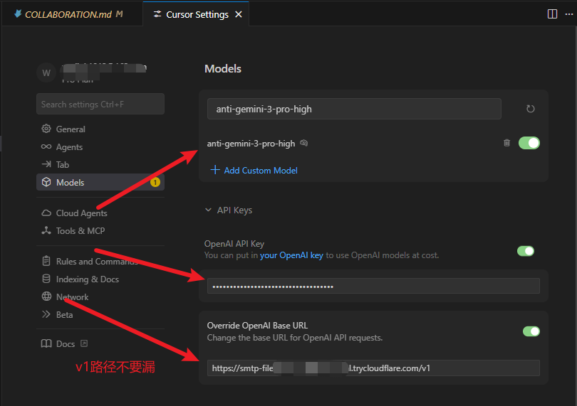Click the Beta chevrons icon
This screenshot has width=577, height=406.
point(46,314)
